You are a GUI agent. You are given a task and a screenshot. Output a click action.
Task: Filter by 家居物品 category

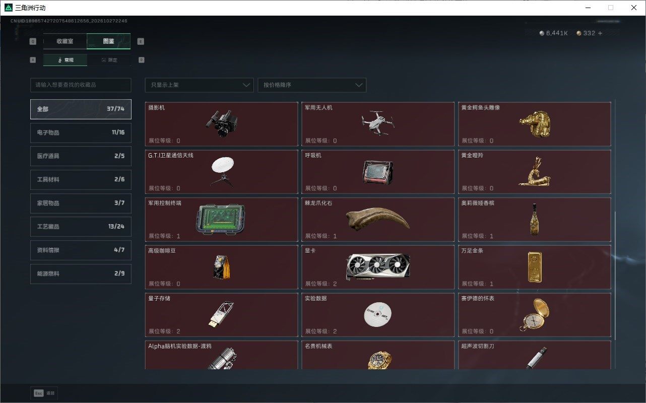coord(81,203)
